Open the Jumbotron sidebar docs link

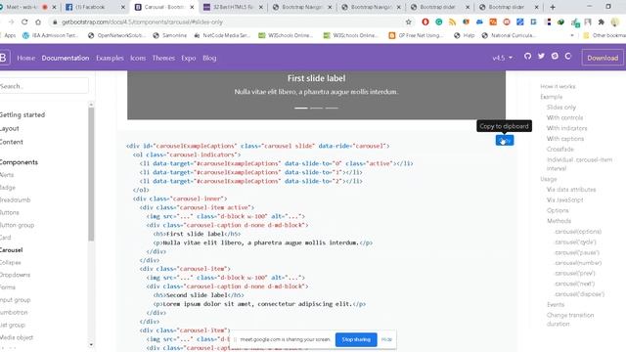pyautogui.click(x=14, y=313)
